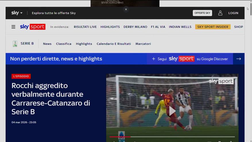Image resolution: width=252 pixels, height=142 pixels.
Task: Select the Classifica tab
Action: pos(64,44)
